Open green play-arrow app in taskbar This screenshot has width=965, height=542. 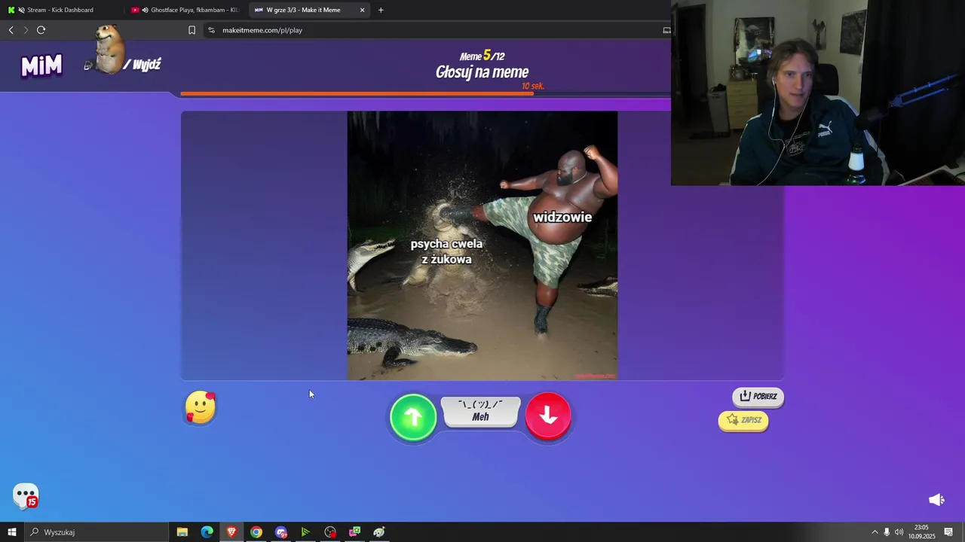[x=305, y=532]
